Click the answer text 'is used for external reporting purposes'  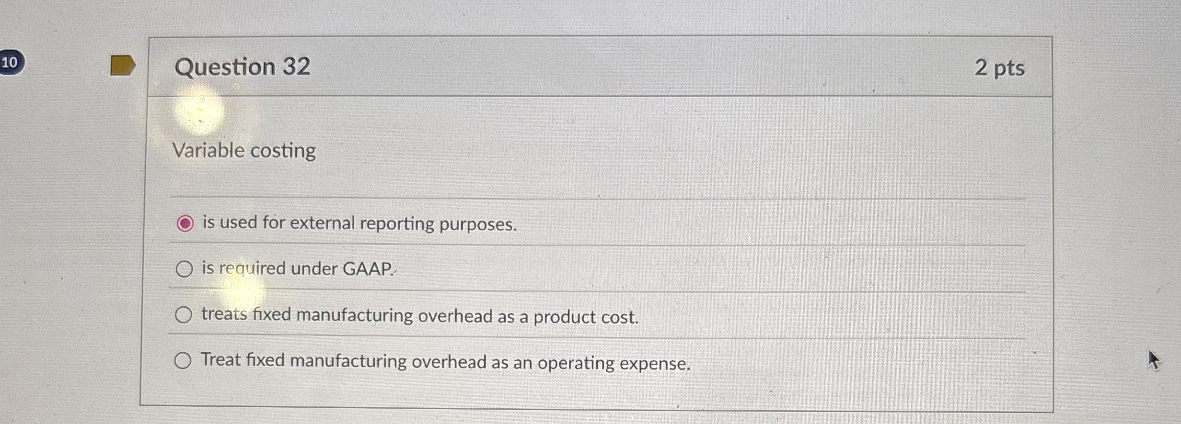click(359, 223)
